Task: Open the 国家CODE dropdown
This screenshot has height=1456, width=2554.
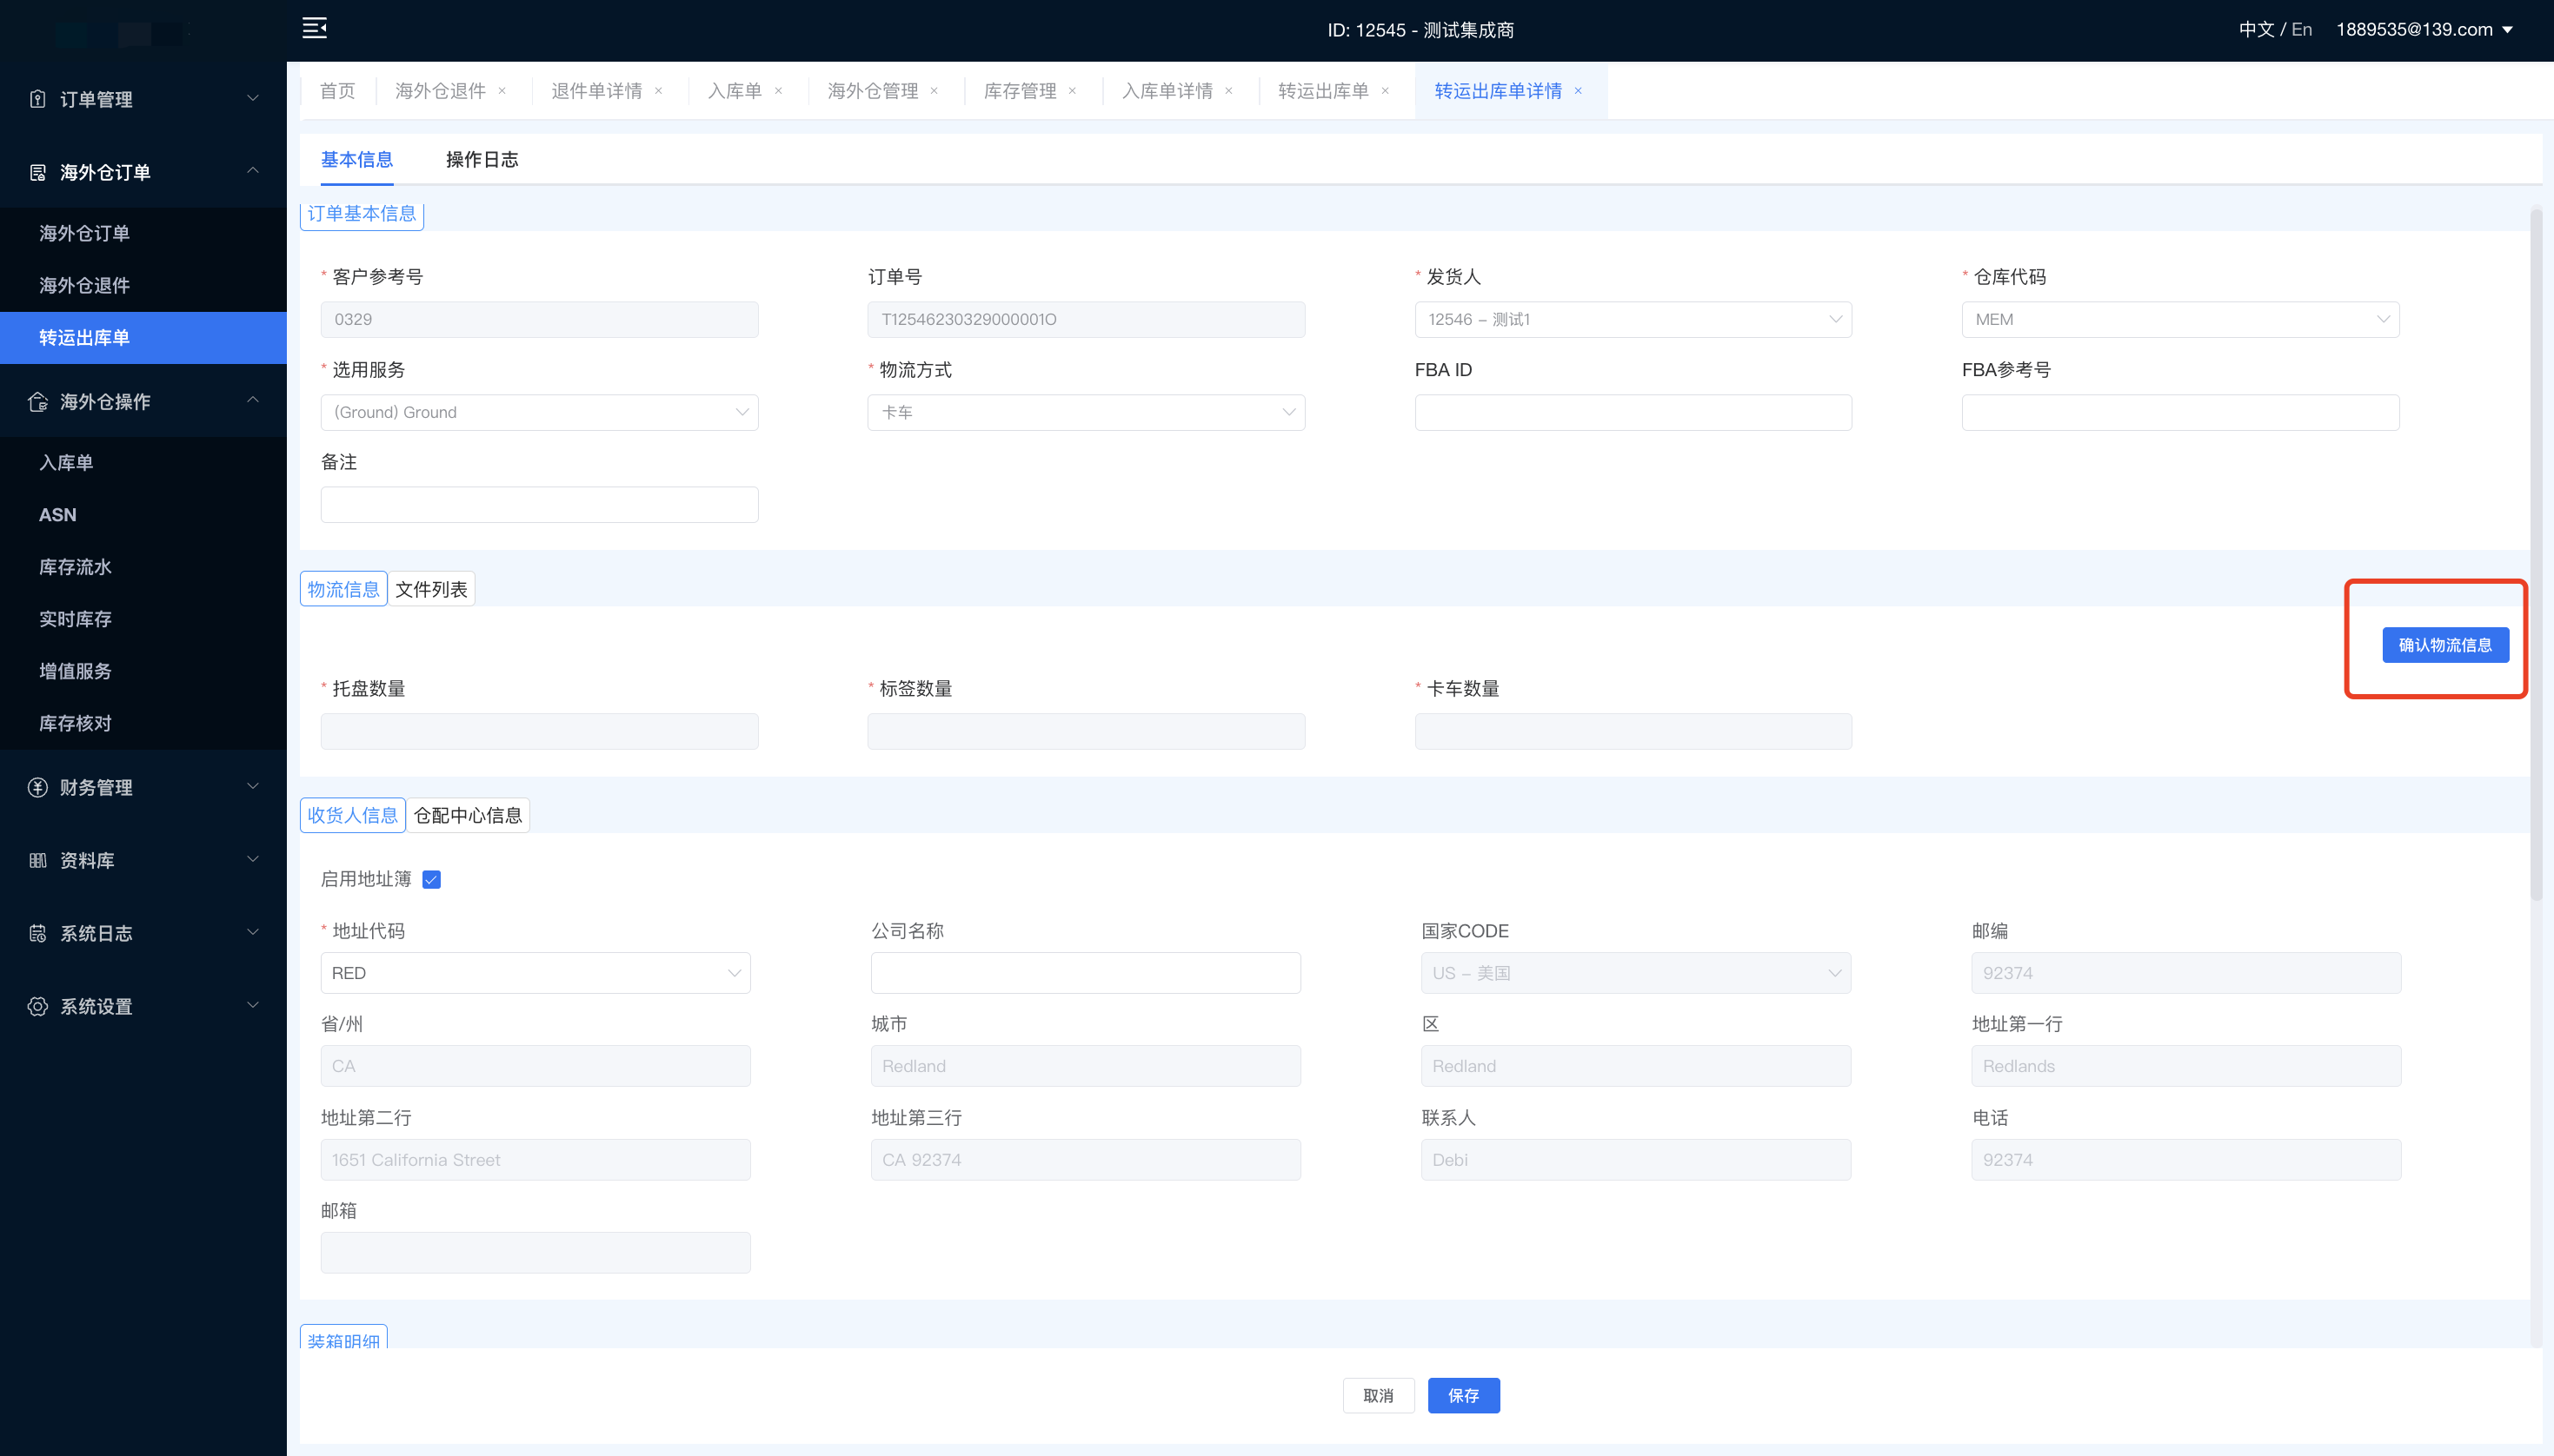Action: (x=1636, y=973)
